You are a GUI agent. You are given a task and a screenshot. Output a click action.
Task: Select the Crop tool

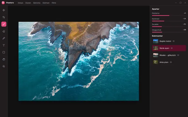coord(4,17)
